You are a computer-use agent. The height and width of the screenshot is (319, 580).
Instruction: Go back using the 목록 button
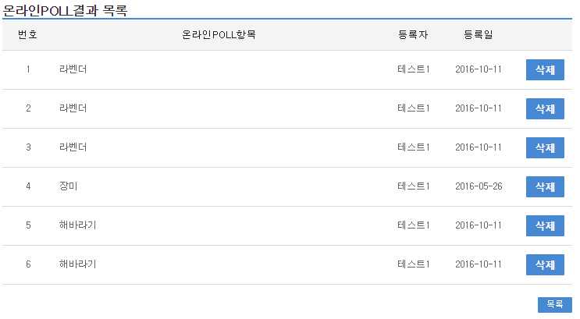coord(554,304)
